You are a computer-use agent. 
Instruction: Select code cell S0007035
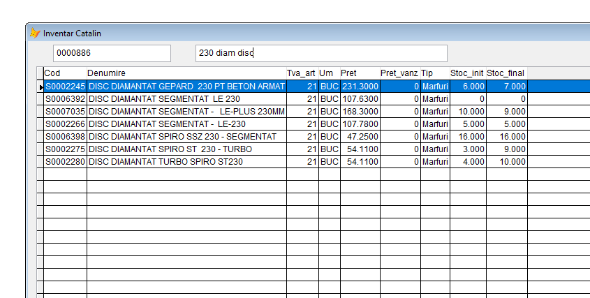tap(65, 112)
